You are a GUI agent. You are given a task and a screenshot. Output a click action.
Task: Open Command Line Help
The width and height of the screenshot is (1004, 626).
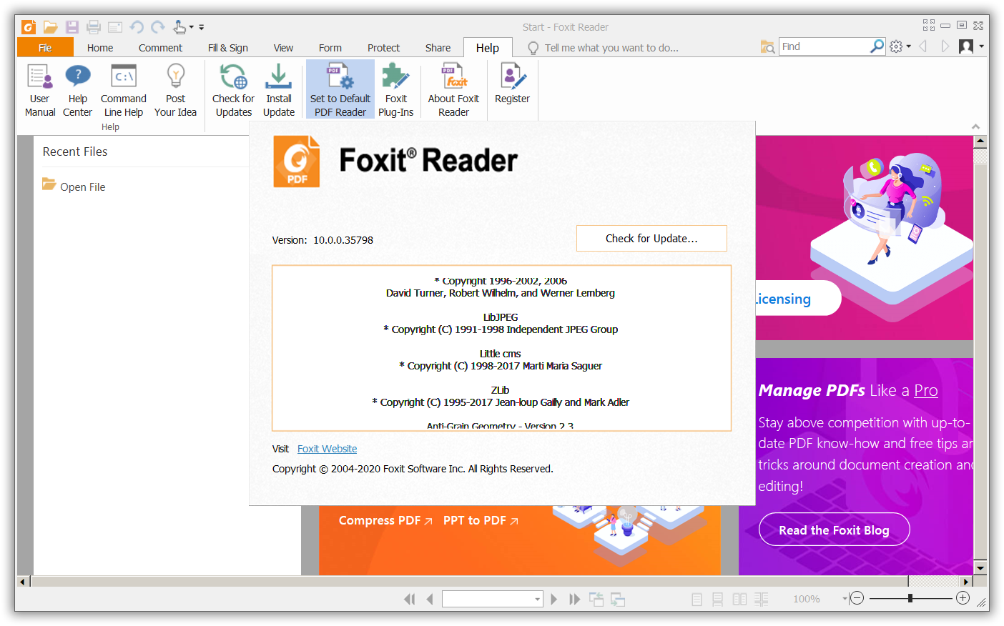123,91
